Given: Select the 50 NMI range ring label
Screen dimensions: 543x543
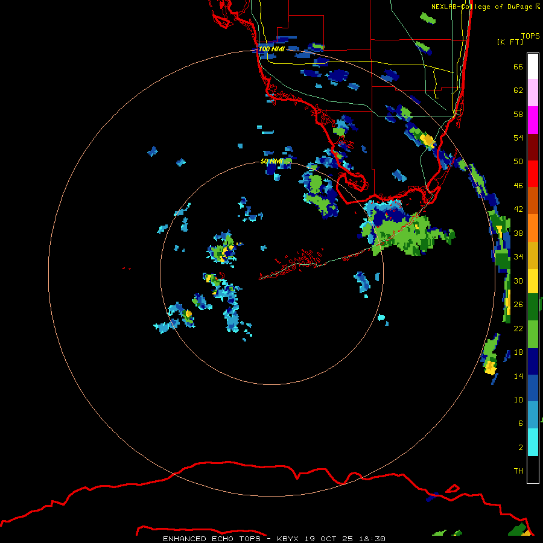Looking at the screenshot, I should 271,161.
